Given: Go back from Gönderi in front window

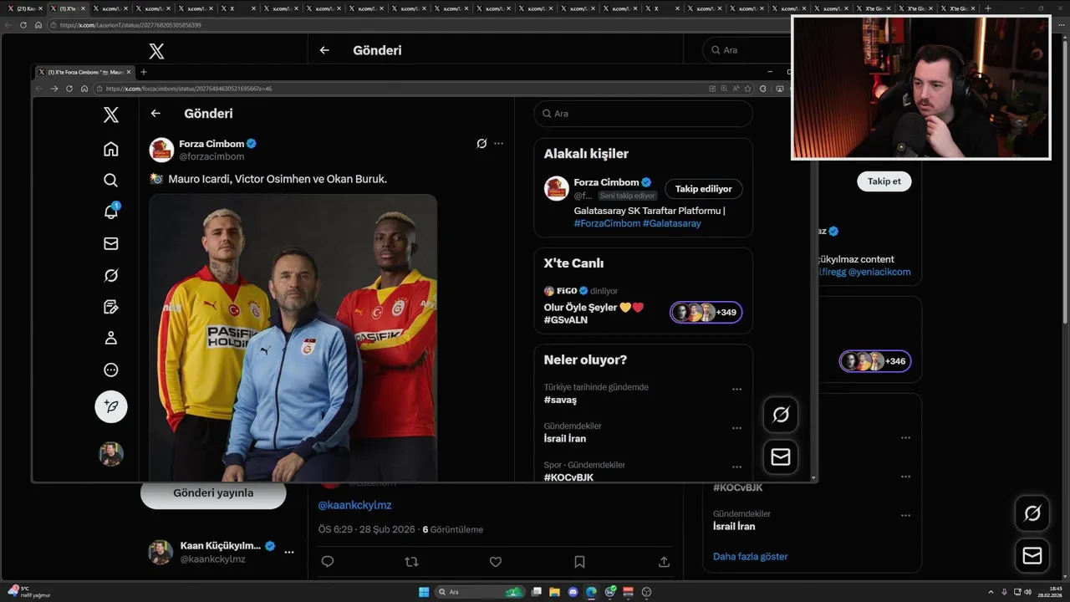Looking at the screenshot, I should 155,114.
